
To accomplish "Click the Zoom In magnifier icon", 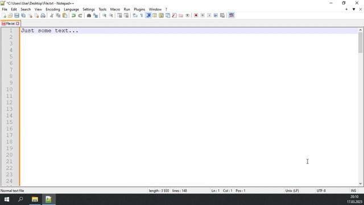I will [x=104, y=15].
